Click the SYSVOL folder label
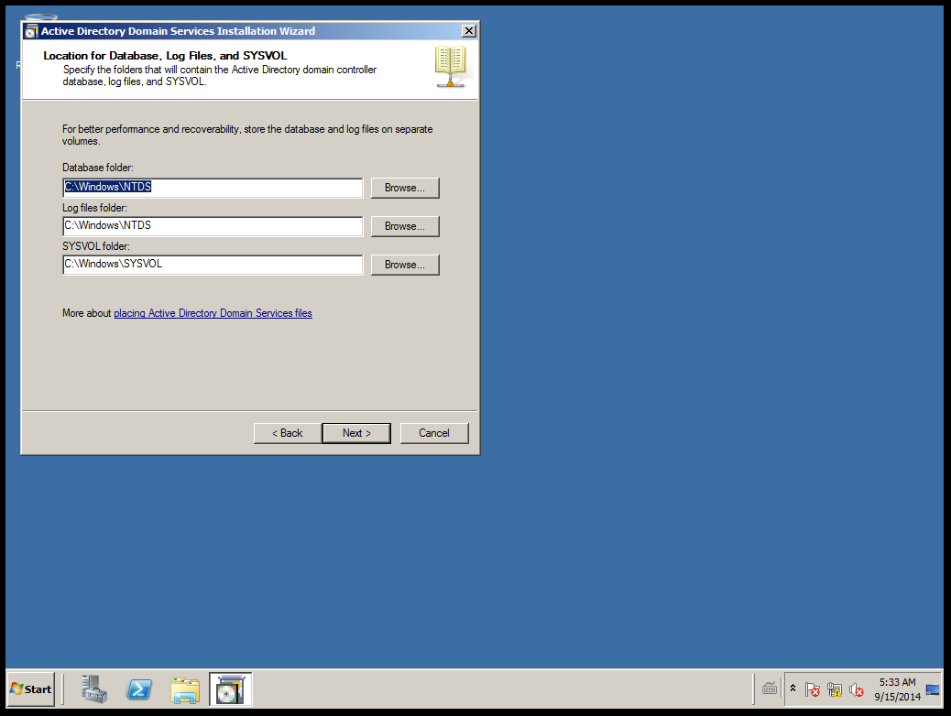 (x=96, y=246)
